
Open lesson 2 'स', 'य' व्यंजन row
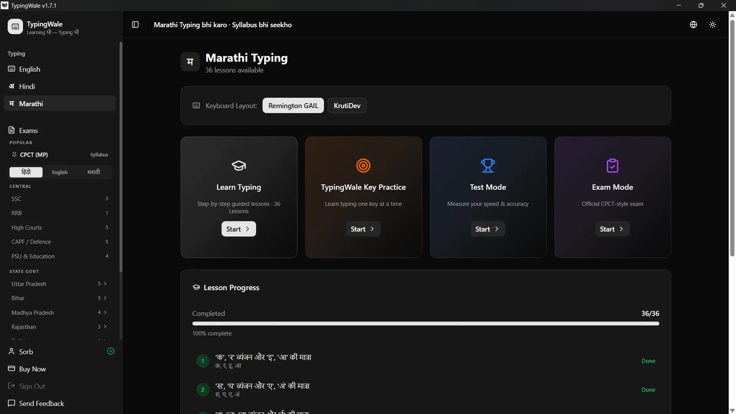(426, 389)
